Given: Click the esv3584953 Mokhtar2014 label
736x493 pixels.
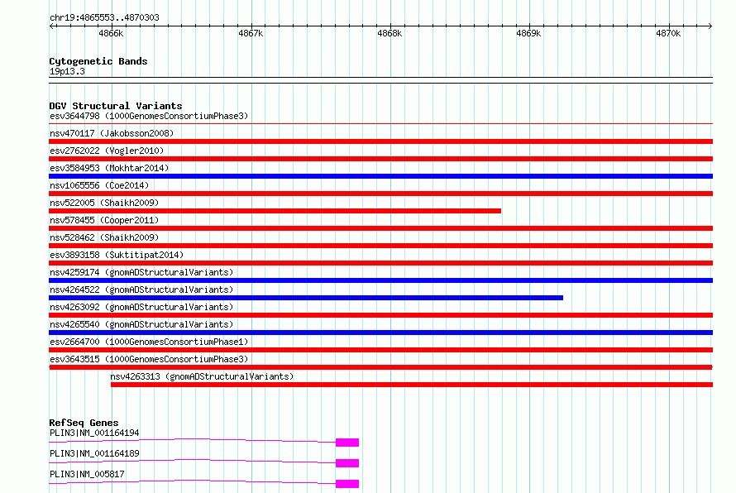Looking at the screenshot, I should [x=109, y=168].
